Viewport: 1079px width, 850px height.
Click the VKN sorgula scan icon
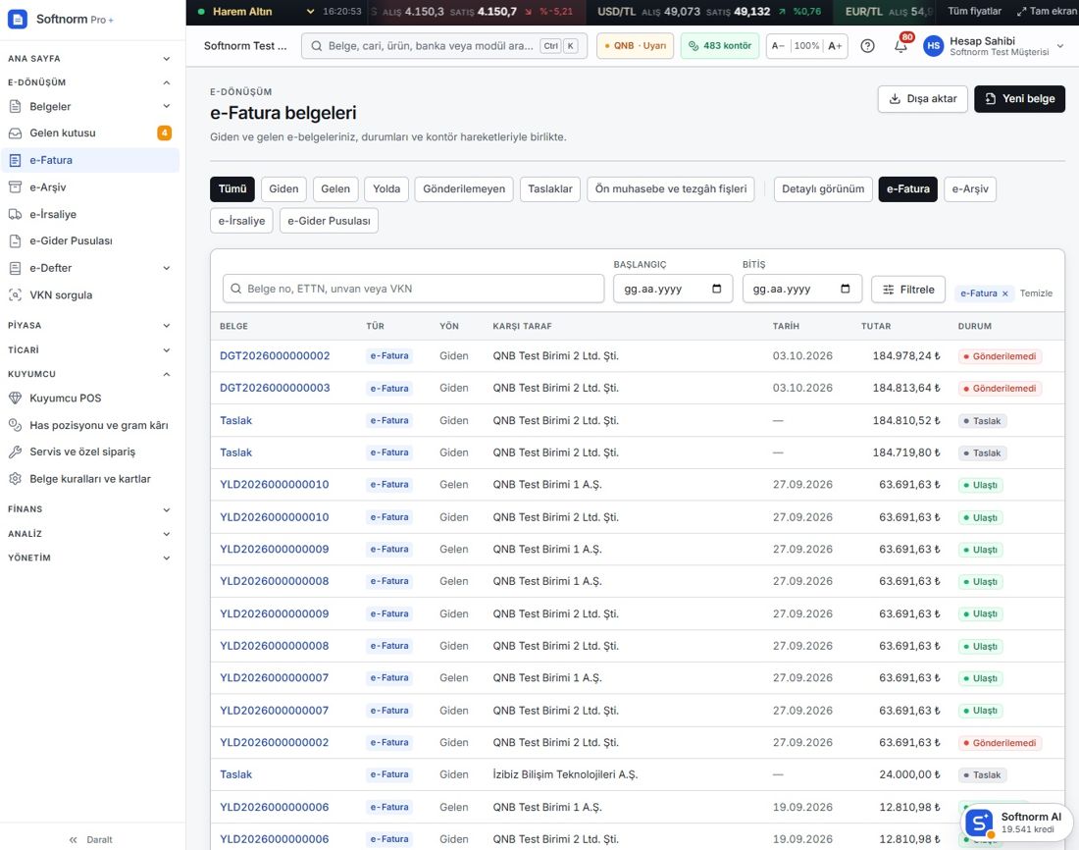click(15, 294)
